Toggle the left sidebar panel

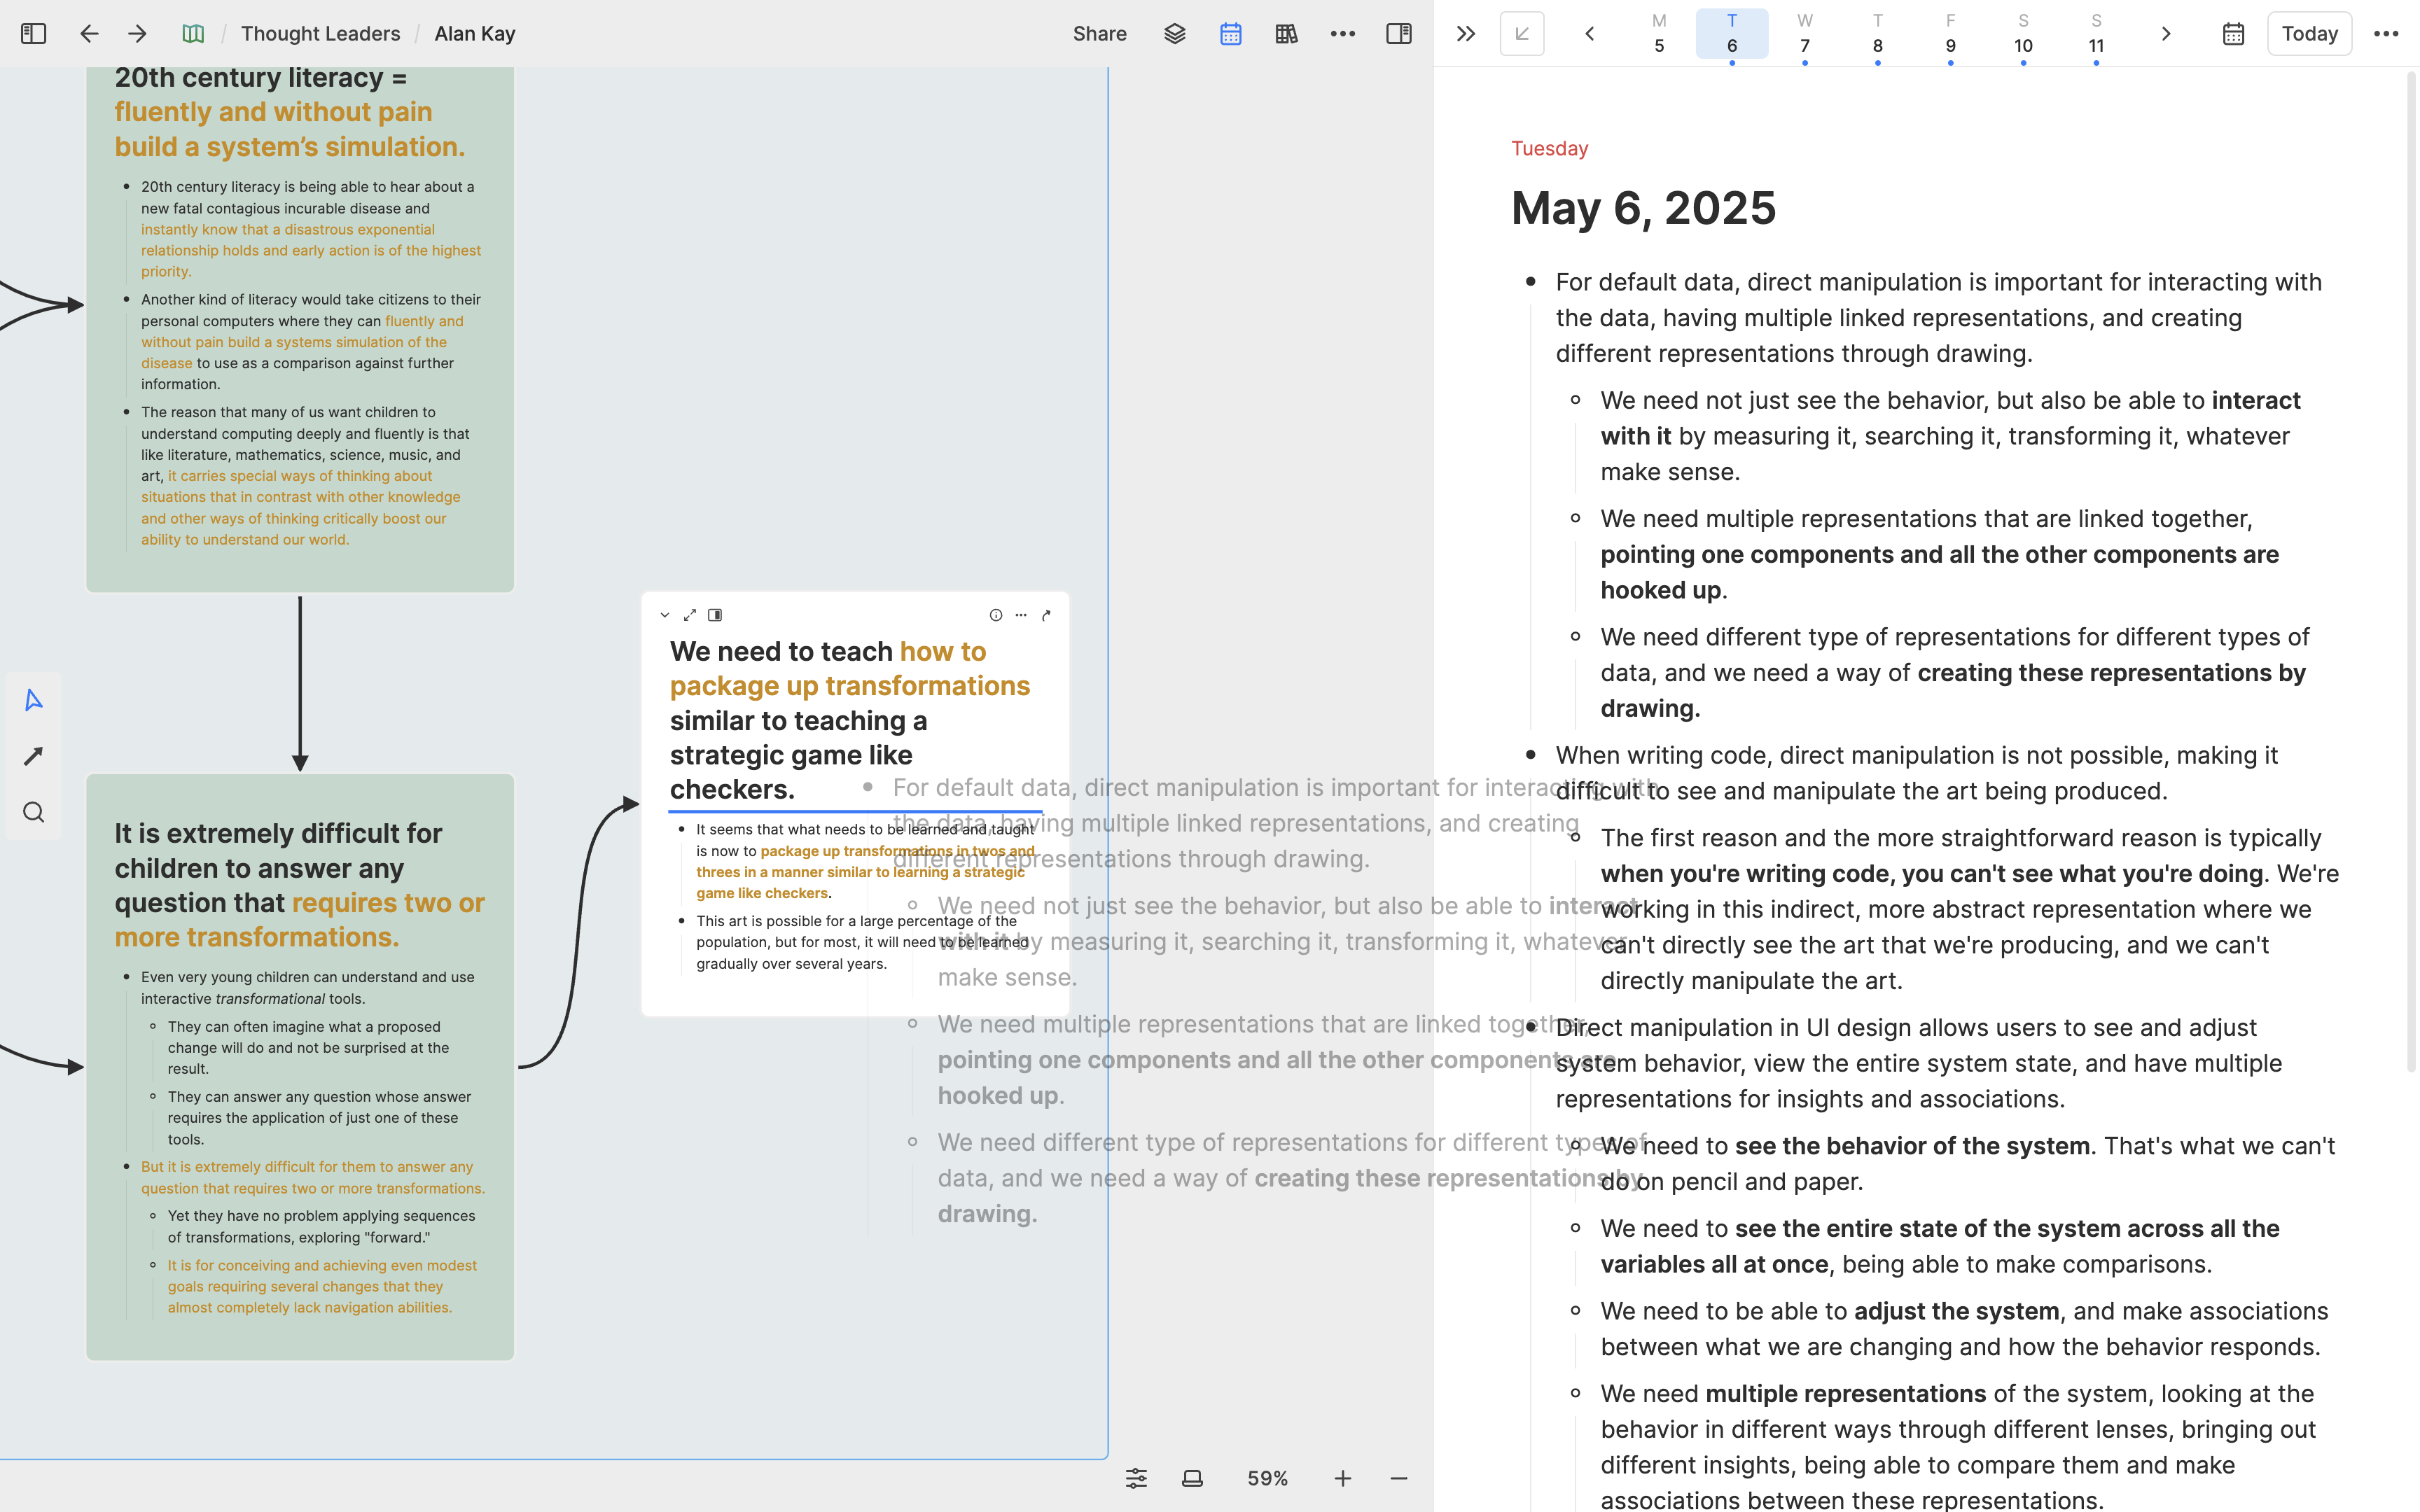point(33,34)
